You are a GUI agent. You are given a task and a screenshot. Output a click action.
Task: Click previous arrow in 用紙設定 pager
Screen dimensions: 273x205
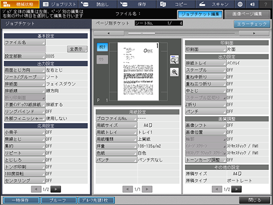pyautogui.click(x=128, y=189)
